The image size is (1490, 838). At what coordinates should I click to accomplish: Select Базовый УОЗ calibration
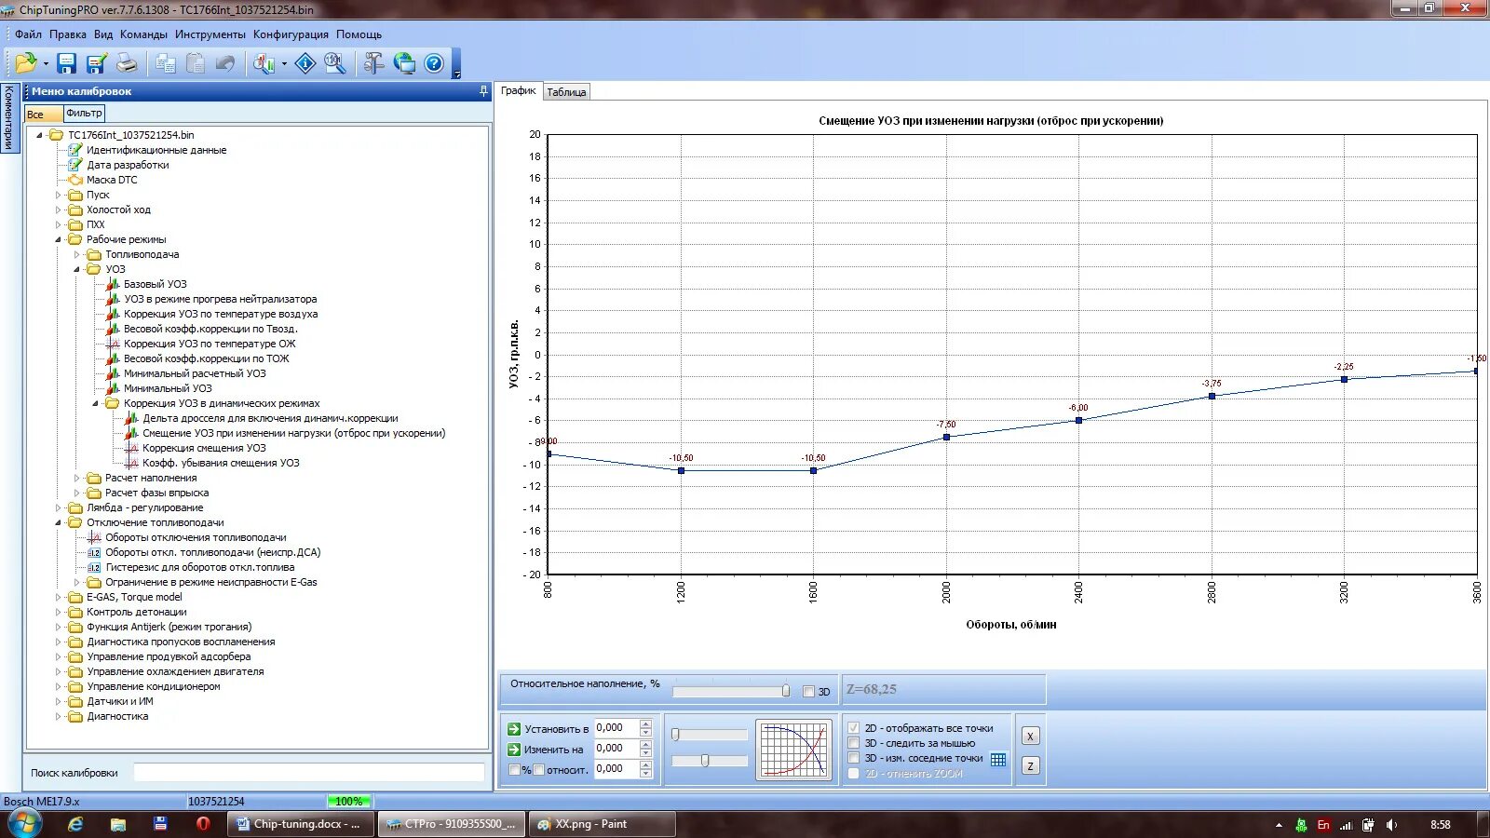click(x=156, y=284)
